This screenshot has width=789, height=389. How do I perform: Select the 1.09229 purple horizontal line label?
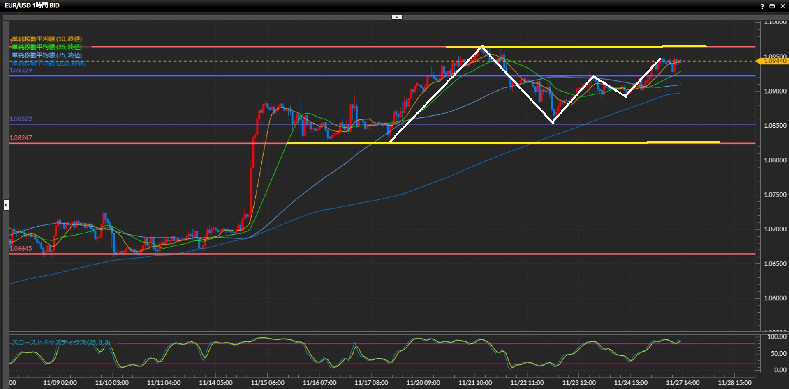click(x=21, y=70)
